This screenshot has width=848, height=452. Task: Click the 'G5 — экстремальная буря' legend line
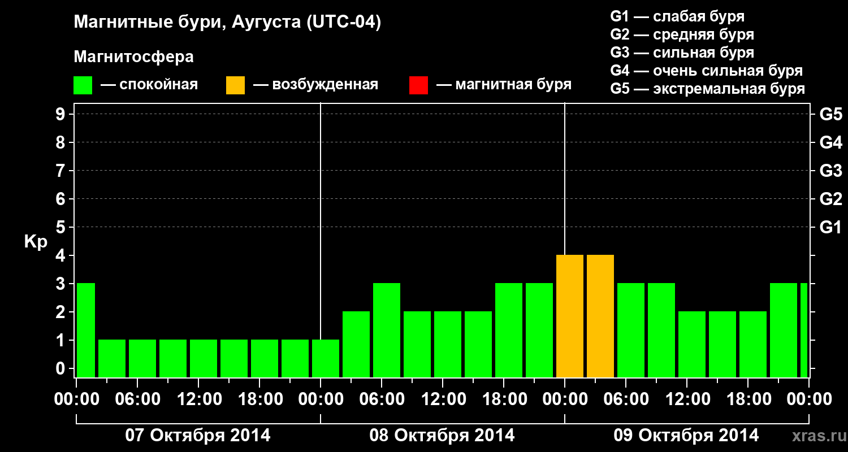708,89
